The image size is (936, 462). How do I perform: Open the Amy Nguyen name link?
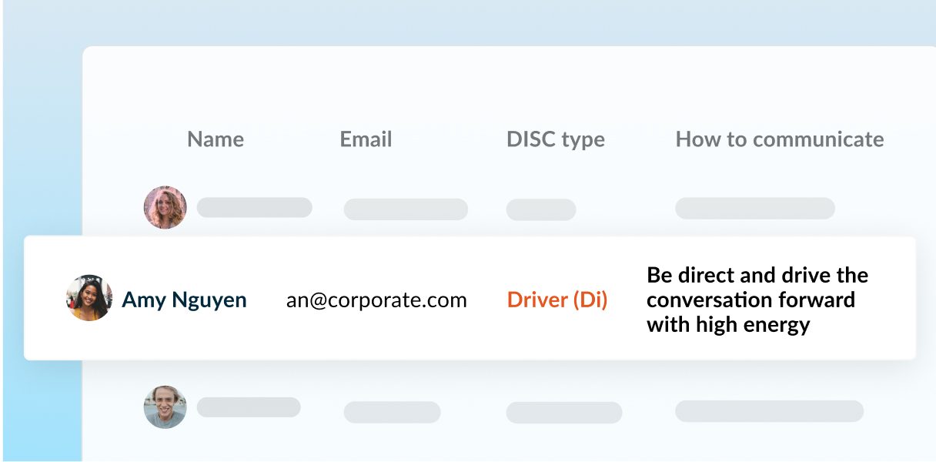pos(184,300)
